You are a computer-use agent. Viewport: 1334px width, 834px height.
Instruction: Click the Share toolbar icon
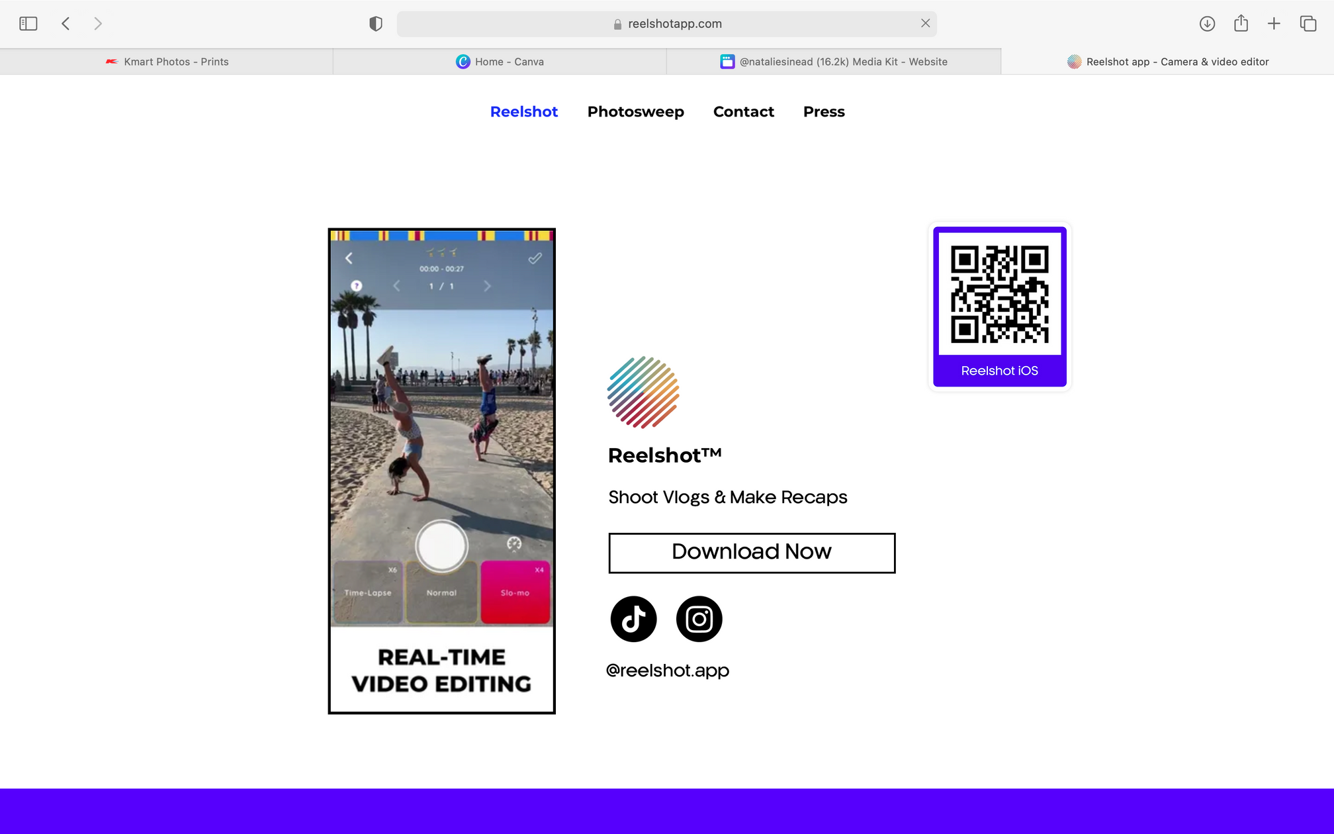[1241, 24]
